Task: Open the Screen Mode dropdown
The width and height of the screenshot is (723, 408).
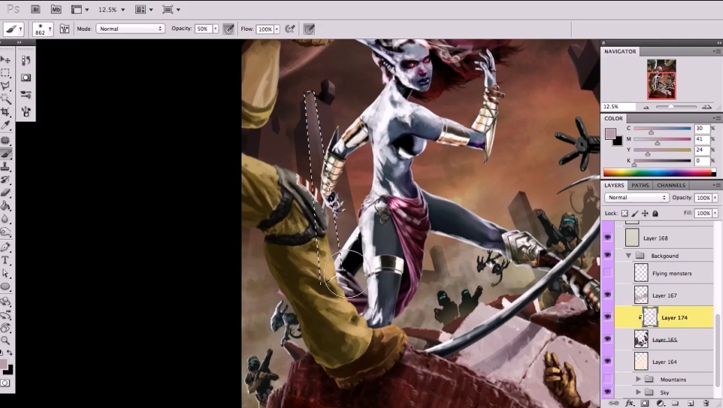Action: click(171, 9)
